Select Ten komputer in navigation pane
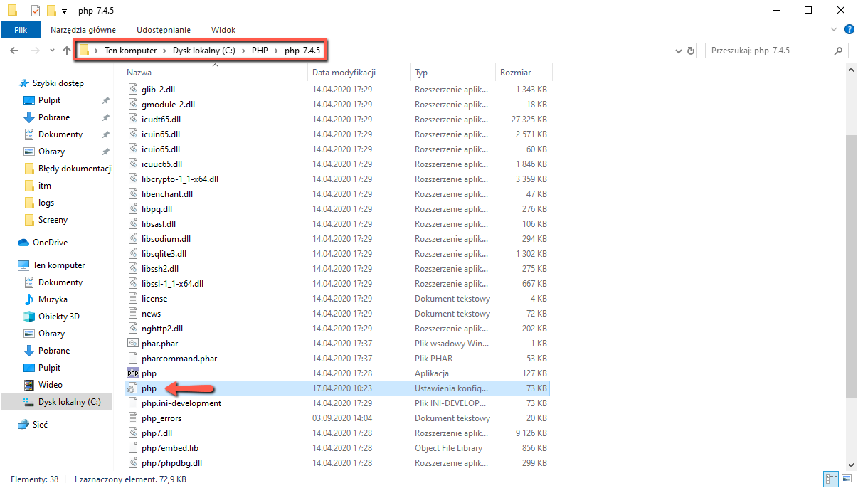The height and width of the screenshot is (488, 858). click(x=58, y=265)
